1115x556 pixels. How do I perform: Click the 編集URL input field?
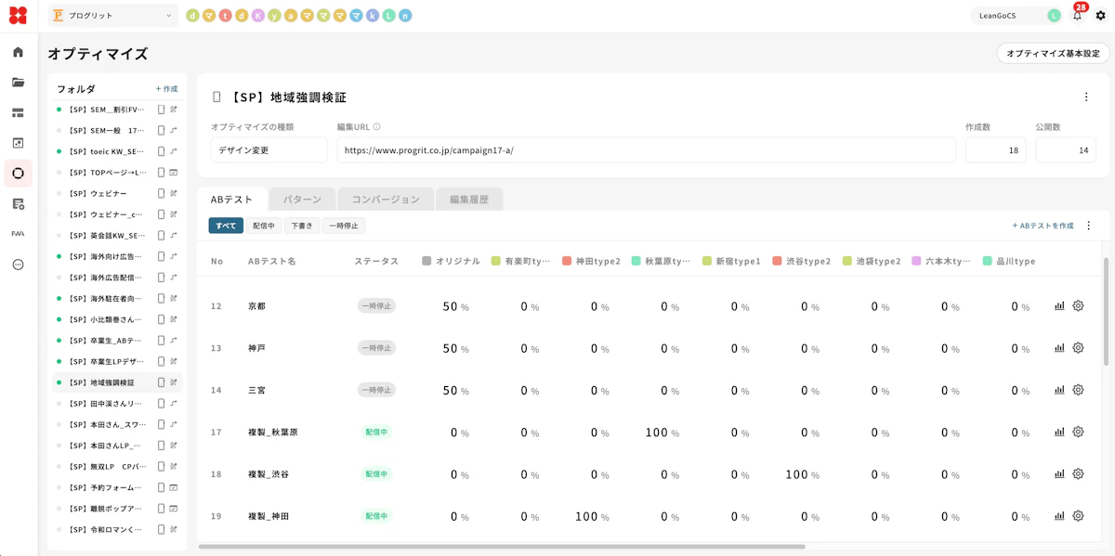647,150
